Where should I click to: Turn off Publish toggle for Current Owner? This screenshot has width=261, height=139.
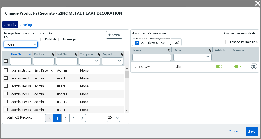(219, 67)
